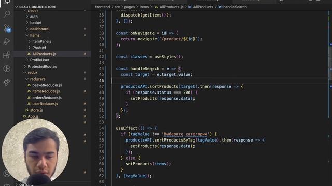
Task: Expand the basket folder
Action: pos(27,23)
